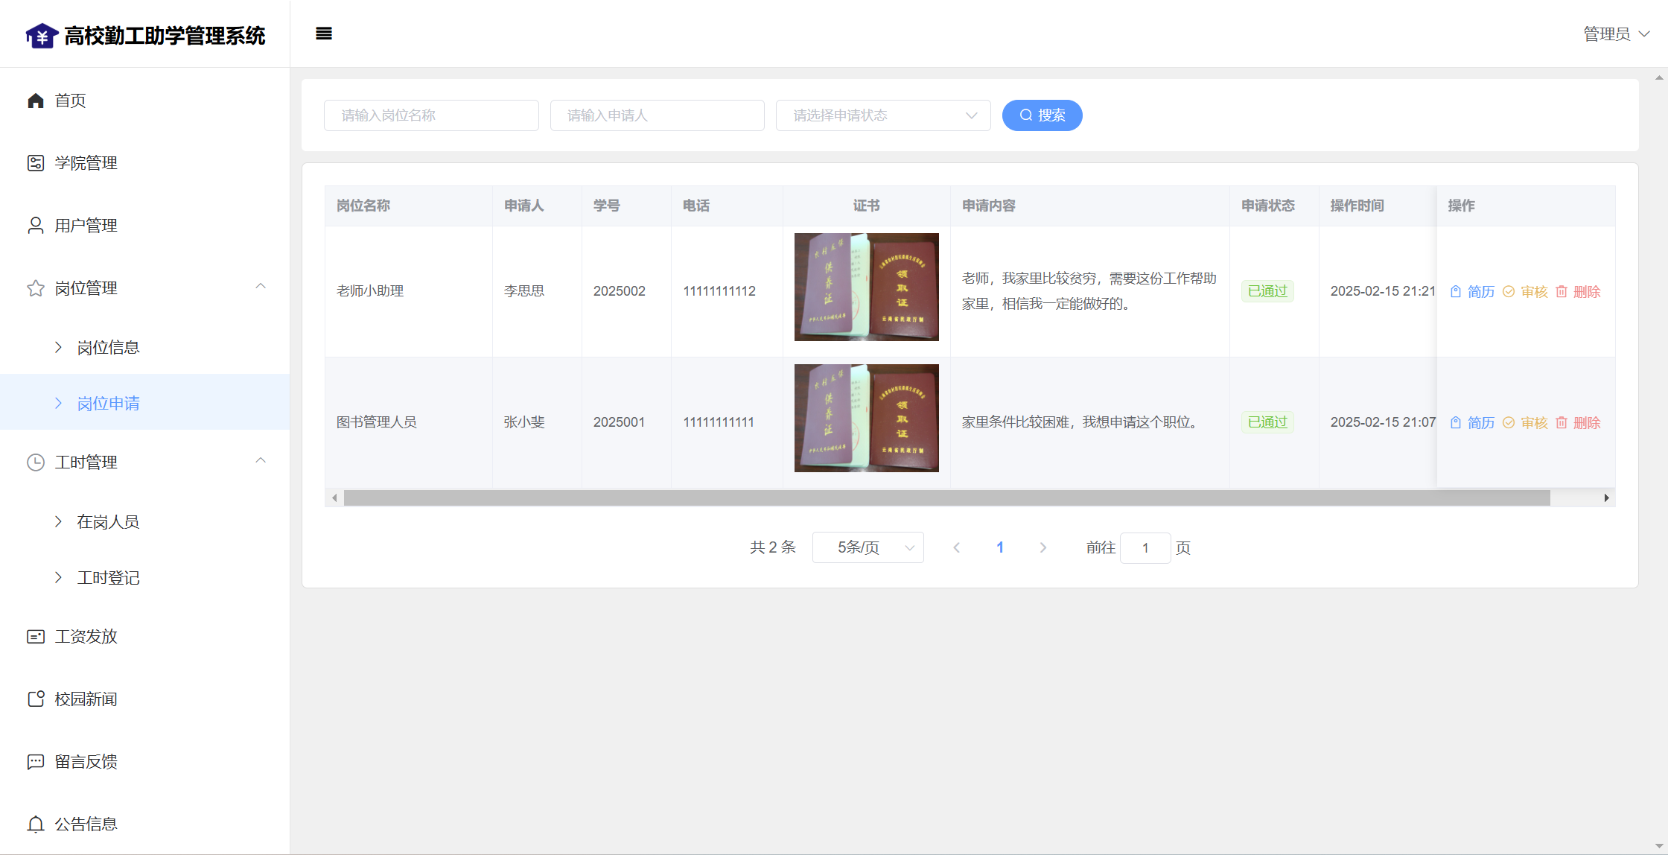Click the system logo icon
The height and width of the screenshot is (855, 1668).
click(42, 35)
